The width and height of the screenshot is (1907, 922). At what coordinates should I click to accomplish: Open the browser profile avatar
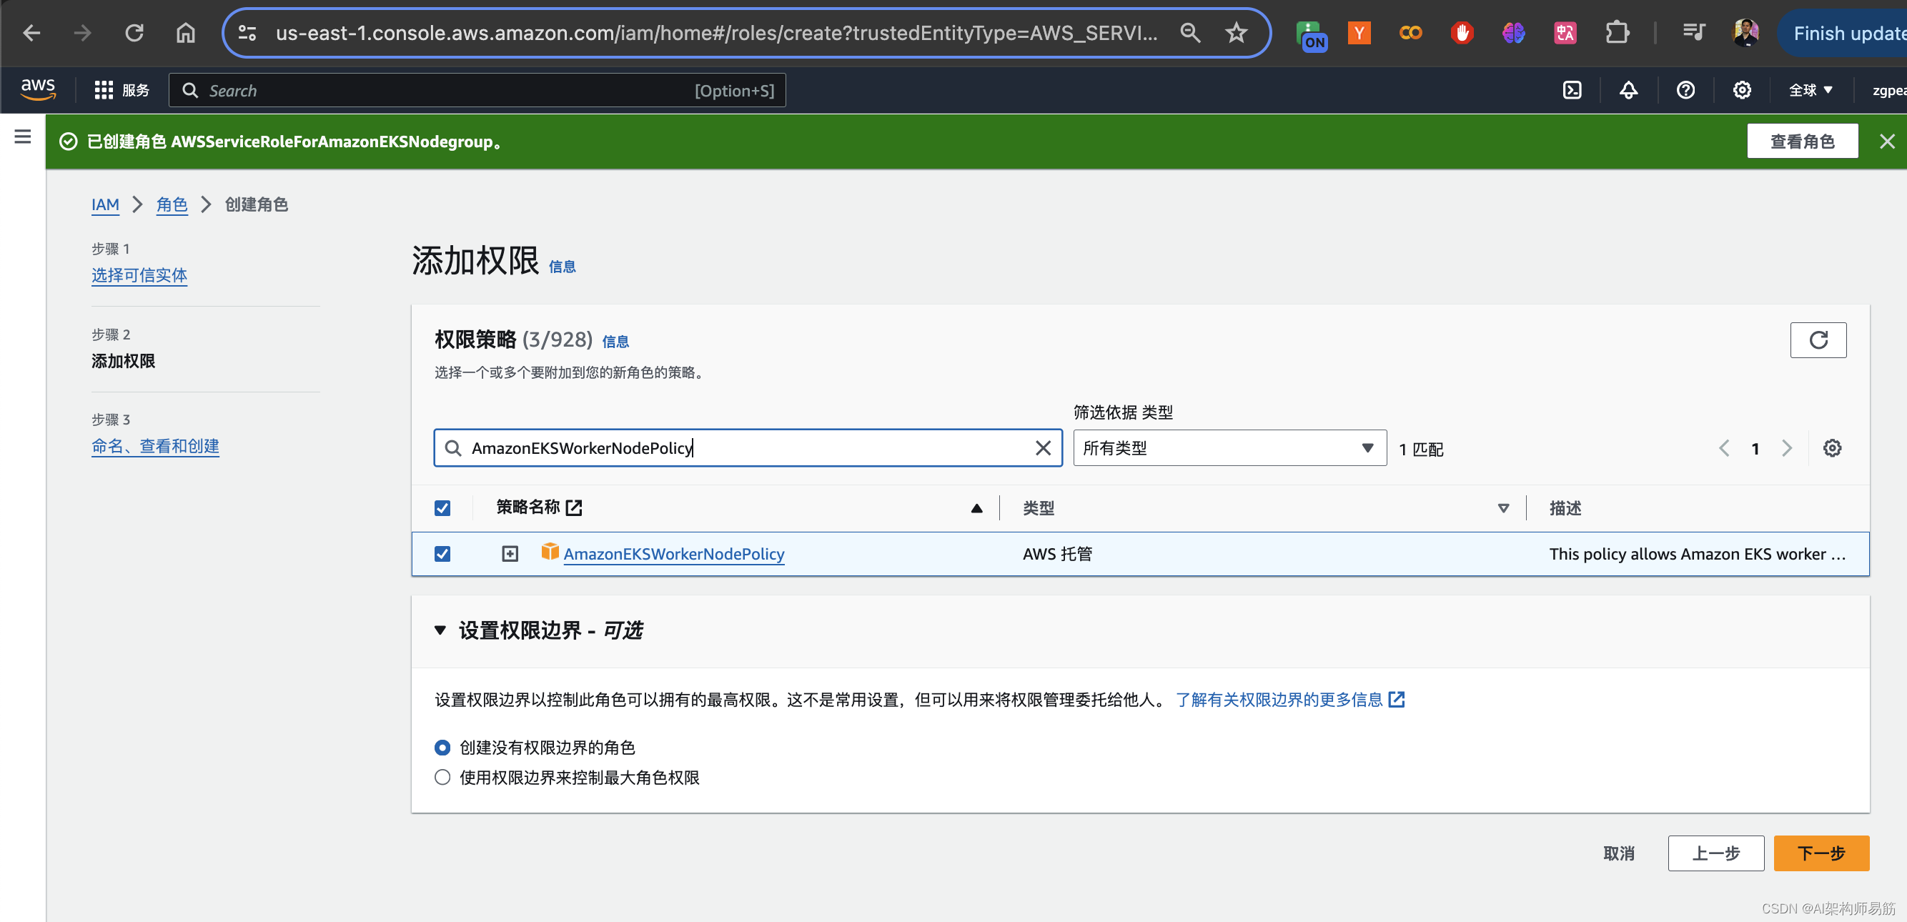[1745, 33]
